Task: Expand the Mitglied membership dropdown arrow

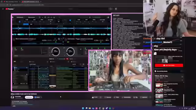Action: point(41,97)
